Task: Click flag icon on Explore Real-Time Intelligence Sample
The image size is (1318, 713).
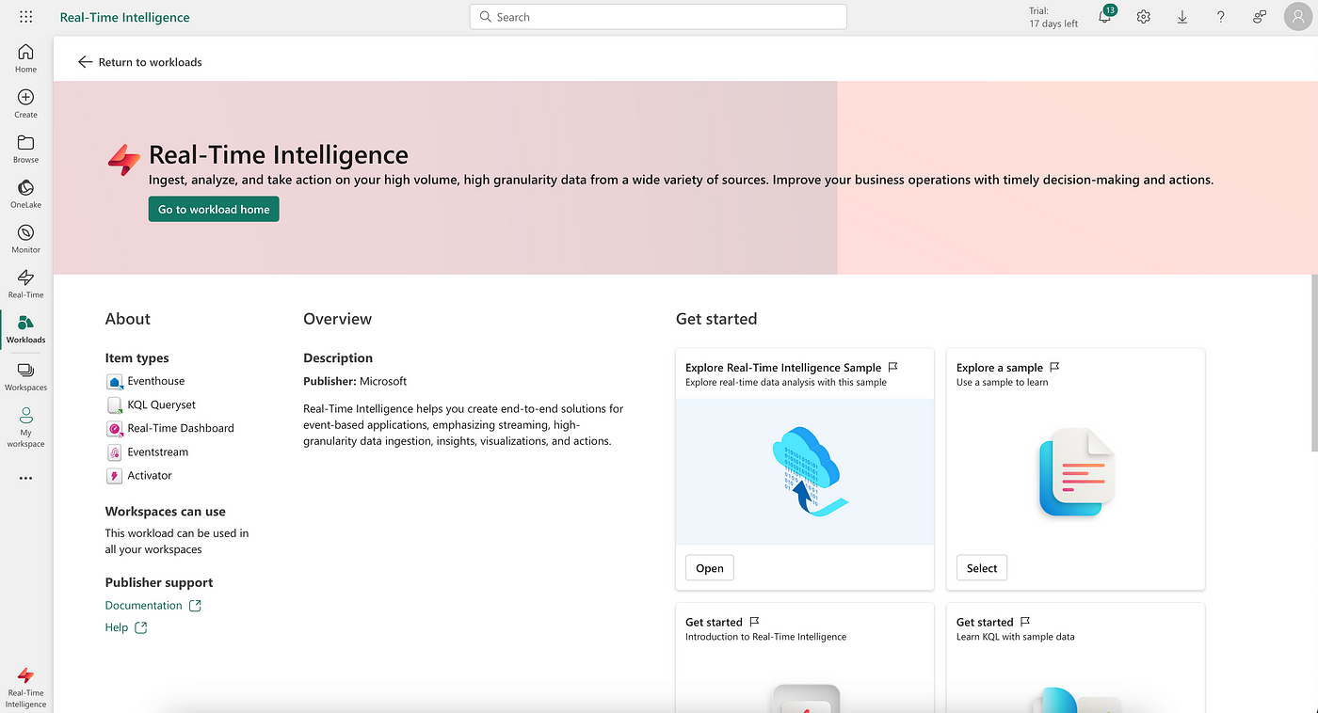Action: pos(893,367)
